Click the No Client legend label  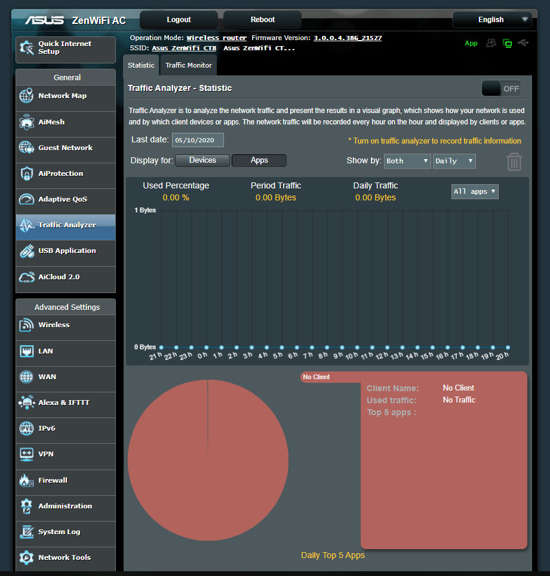click(x=316, y=377)
